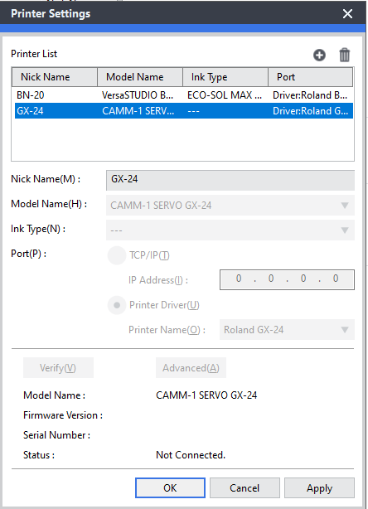
Task: Close the Printer Settings dialog
Action: pos(347,13)
